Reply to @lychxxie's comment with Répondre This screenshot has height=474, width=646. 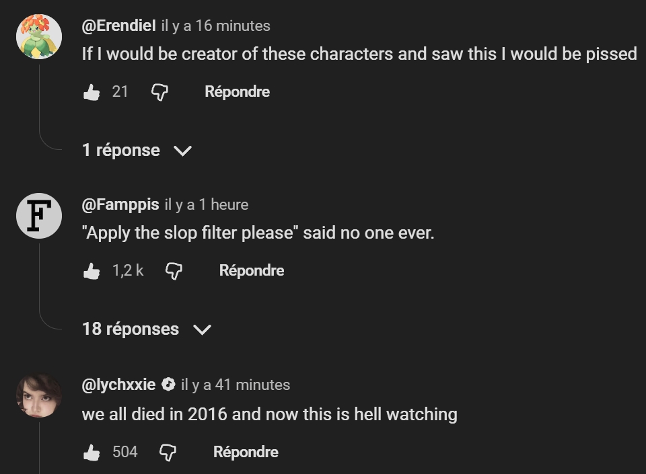[246, 452]
